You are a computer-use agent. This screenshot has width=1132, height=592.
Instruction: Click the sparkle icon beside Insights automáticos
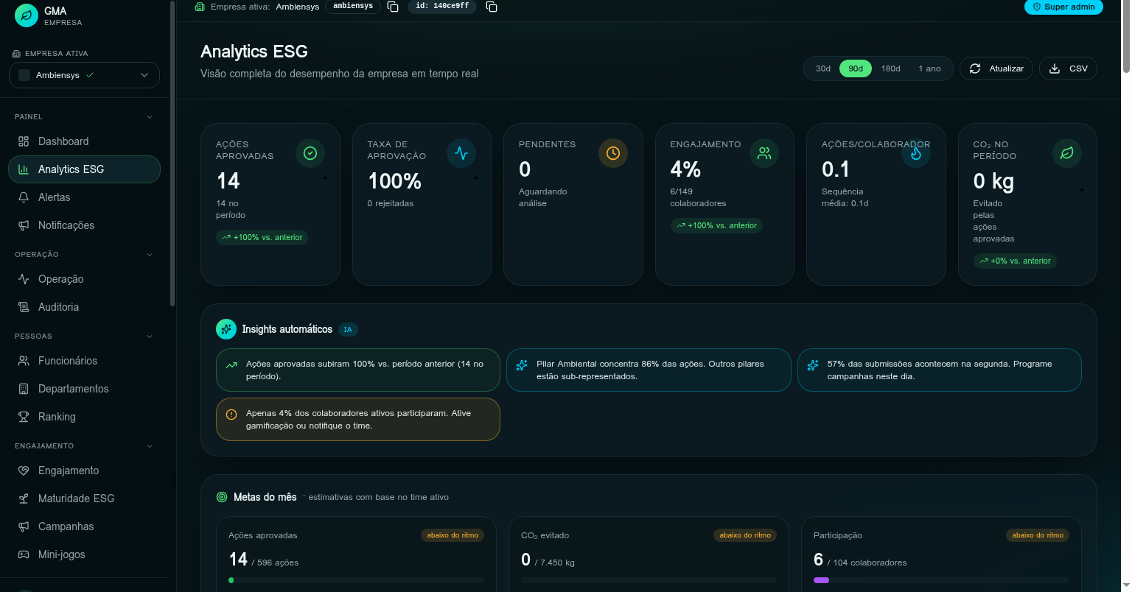pyautogui.click(x=226, y=329)
